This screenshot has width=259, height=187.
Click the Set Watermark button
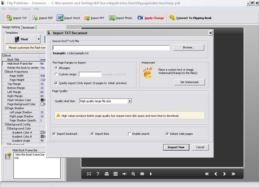[x=190, y=82]
